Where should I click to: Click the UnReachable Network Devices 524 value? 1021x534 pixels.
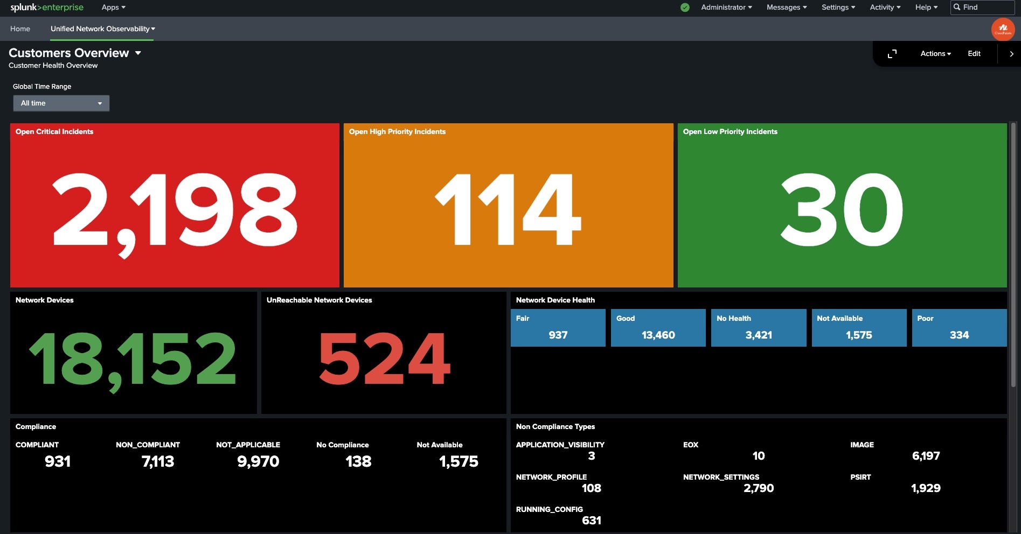(384, 359)
